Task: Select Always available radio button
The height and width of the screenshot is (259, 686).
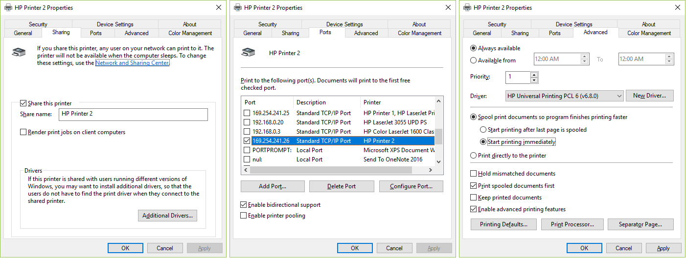Action: pos(473,48)
